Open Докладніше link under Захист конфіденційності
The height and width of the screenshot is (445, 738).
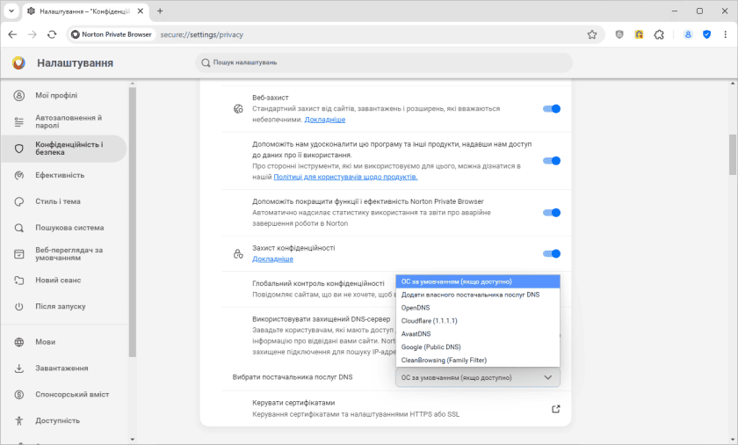click(272, 259)
